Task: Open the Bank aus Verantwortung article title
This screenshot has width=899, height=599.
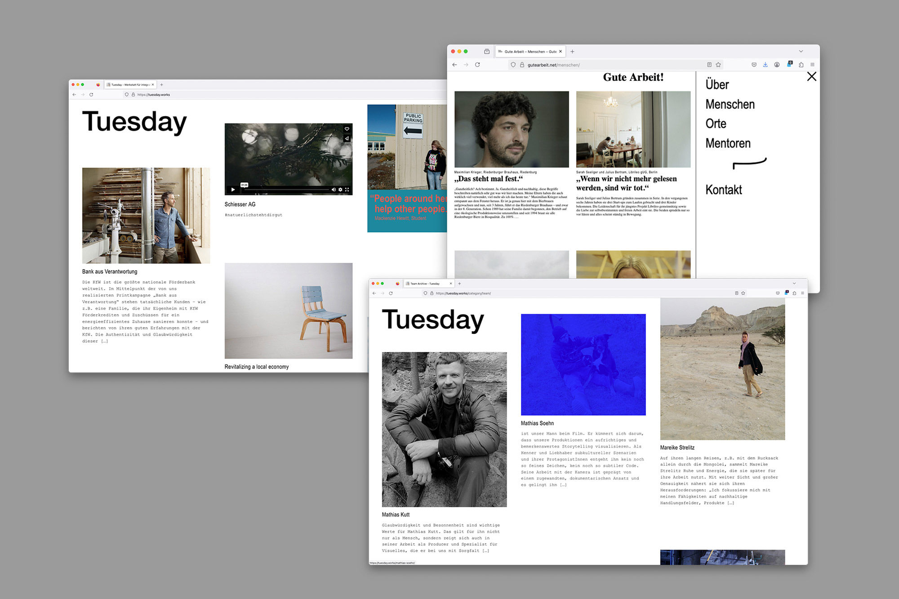Action: [110, 271]
